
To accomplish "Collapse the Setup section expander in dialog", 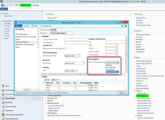I will pos(42,77).
